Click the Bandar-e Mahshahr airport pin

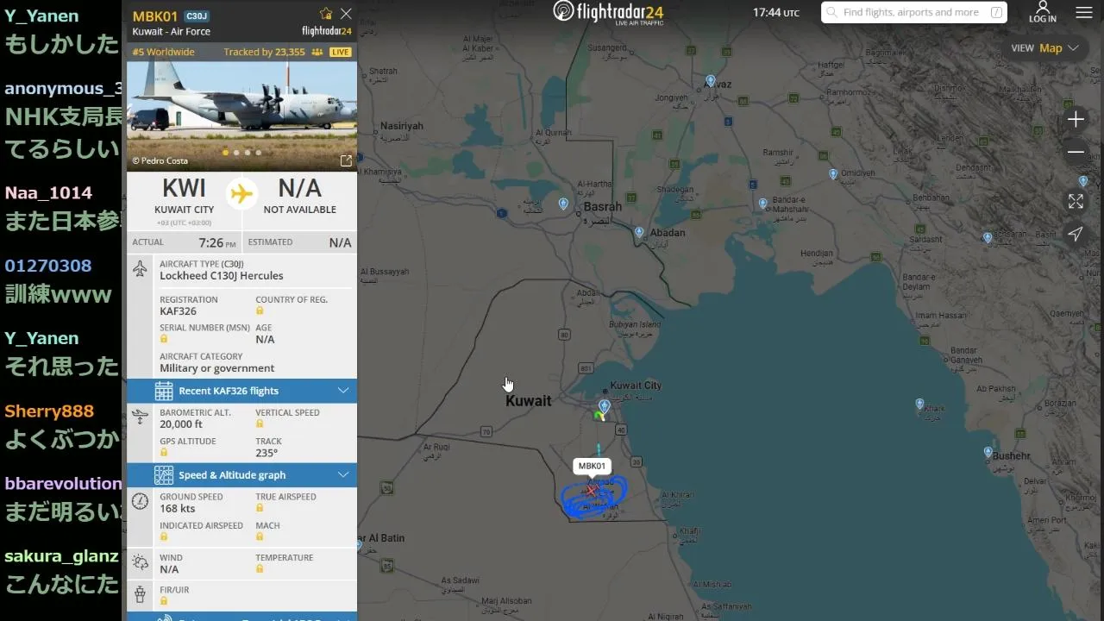coord(763,204)
